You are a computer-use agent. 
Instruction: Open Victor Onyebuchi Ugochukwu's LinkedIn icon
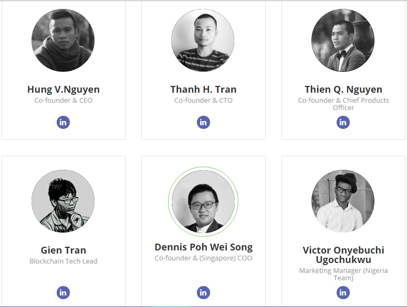pyautogui.click(x=343, y=293)
